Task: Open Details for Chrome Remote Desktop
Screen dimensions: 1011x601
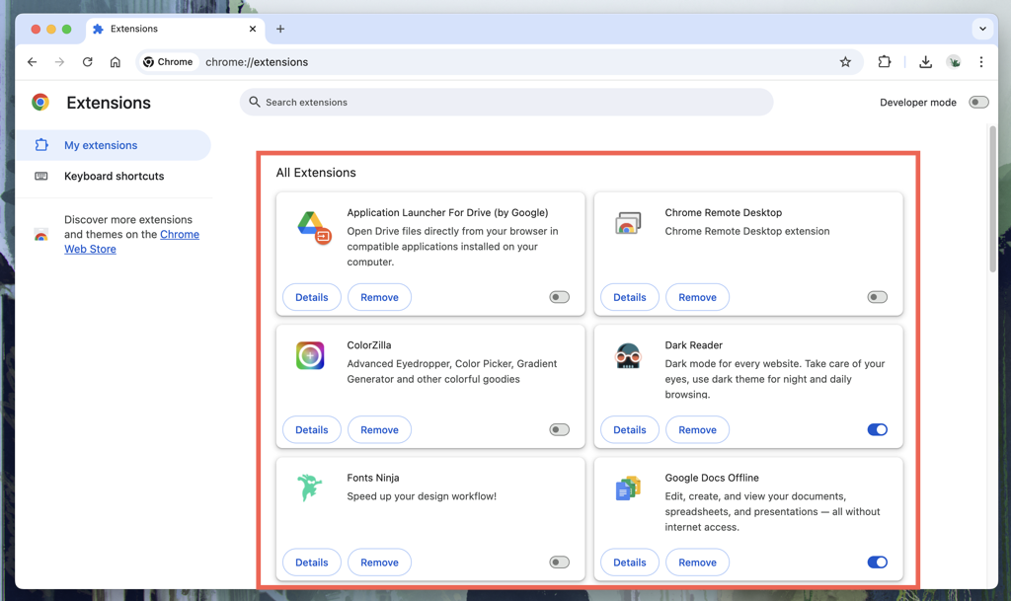Action: tap(629, 297)
